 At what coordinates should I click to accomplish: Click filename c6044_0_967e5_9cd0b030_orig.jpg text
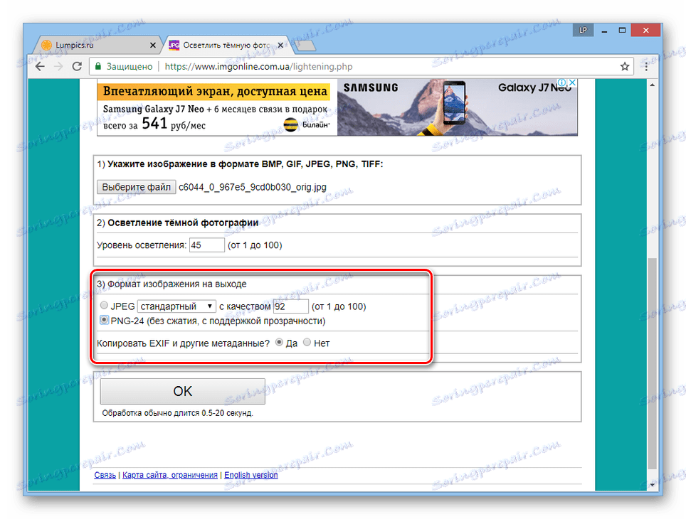(x=253, y=187)
